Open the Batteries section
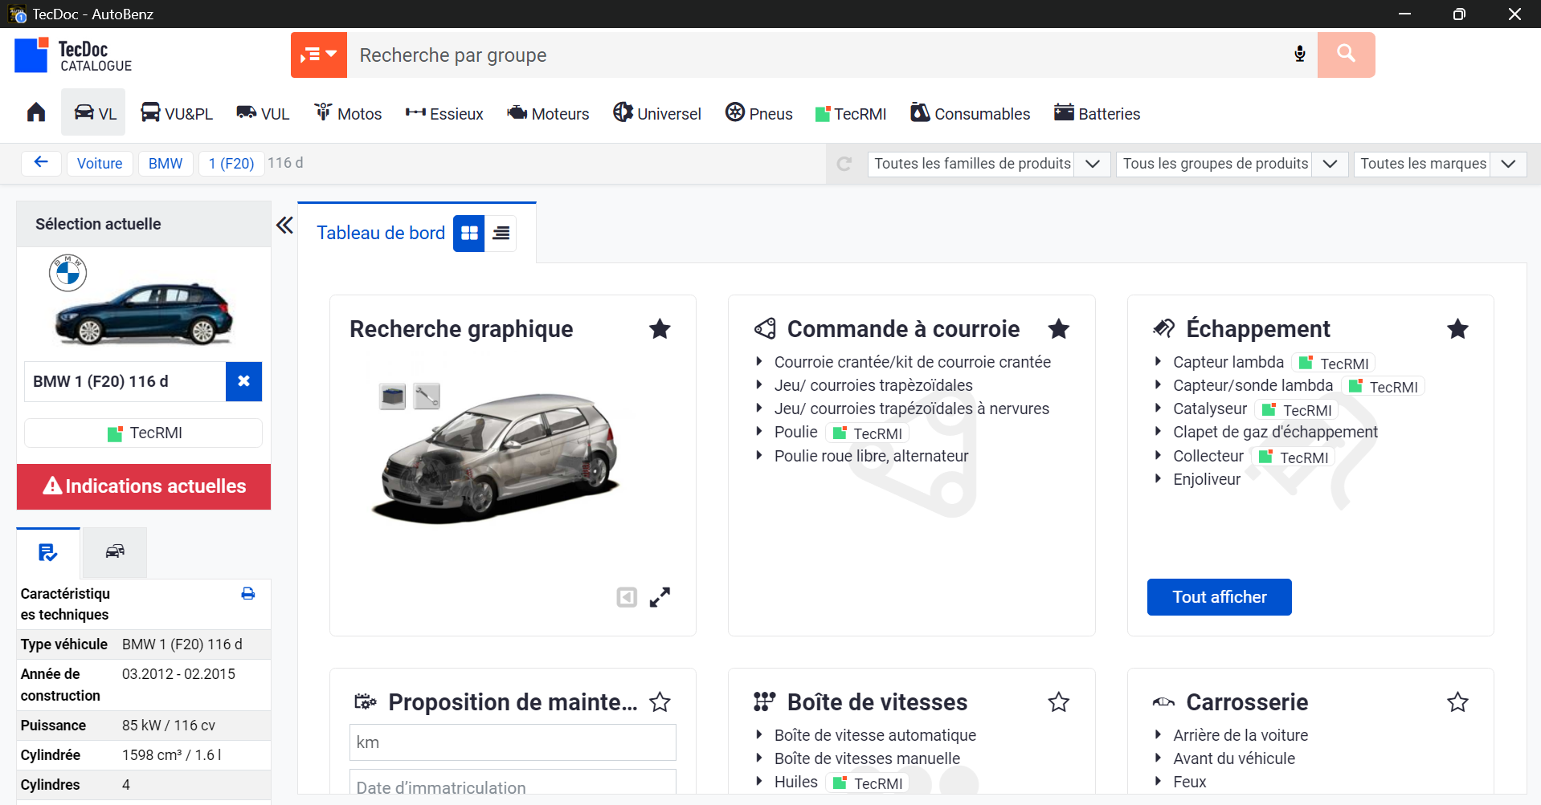1541x805 pixels. point(1097,113)
